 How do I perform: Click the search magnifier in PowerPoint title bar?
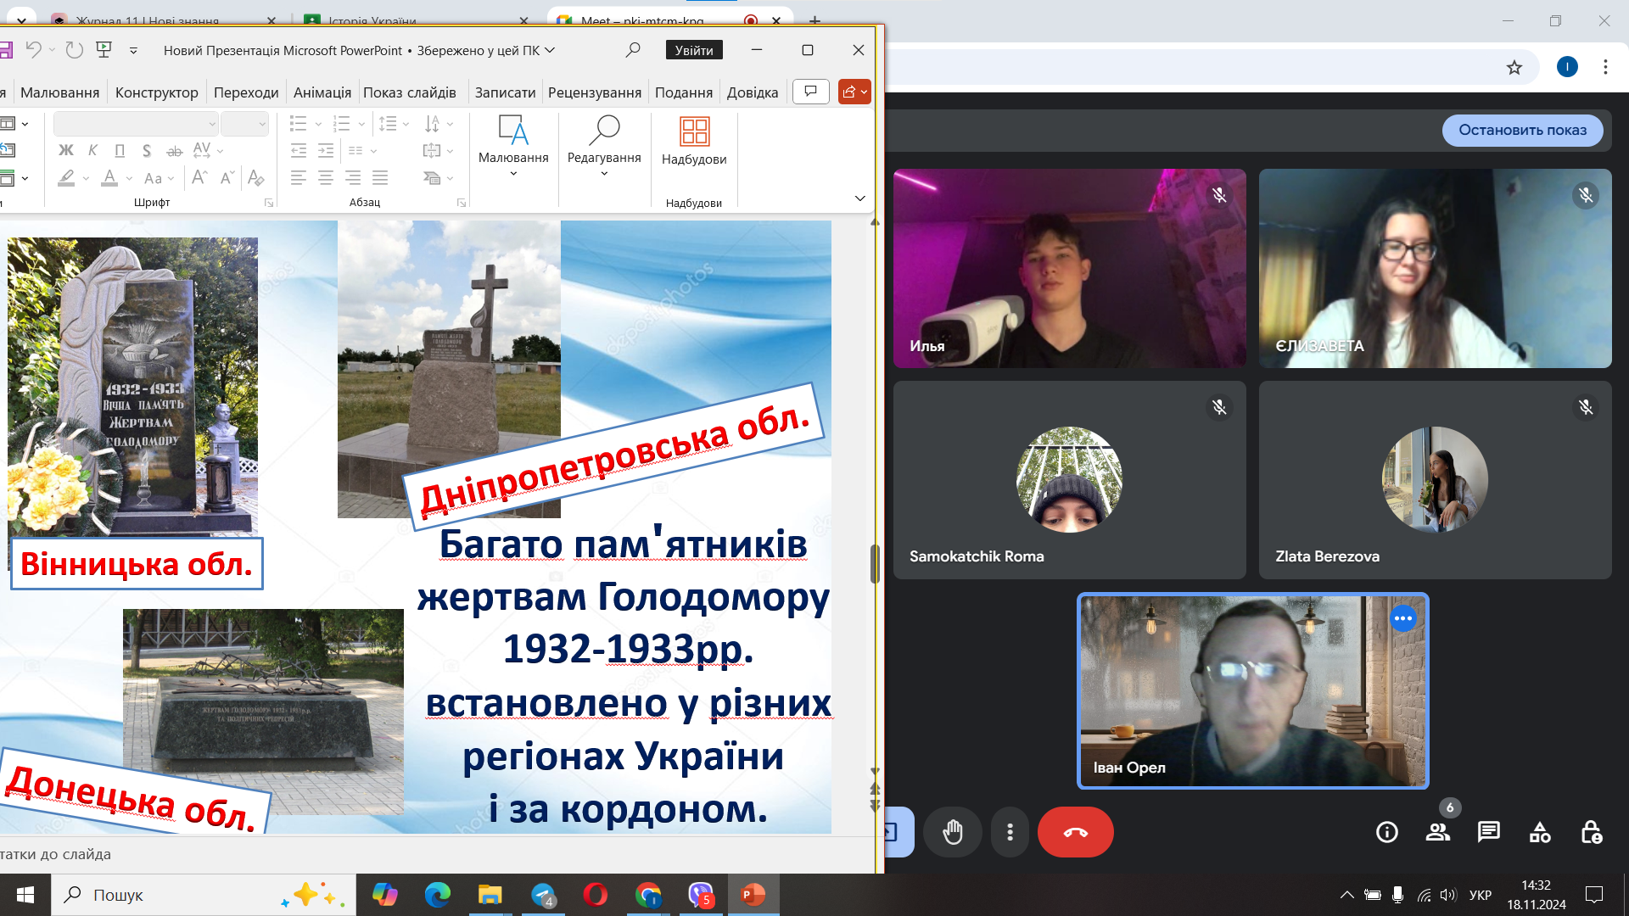(632, 50)
